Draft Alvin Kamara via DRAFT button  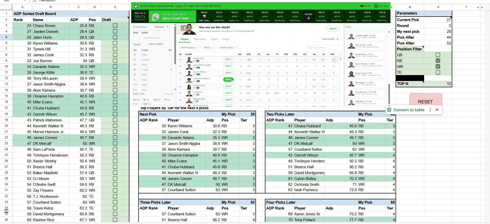(228, 86)
